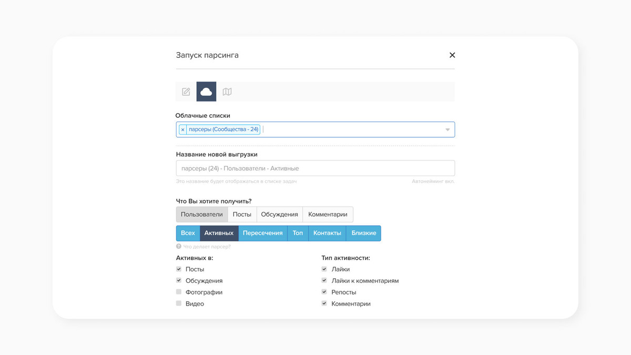The image size is (631, 355).
Task: Choose the Активных parser option
Action: click(x=219, y=233)
